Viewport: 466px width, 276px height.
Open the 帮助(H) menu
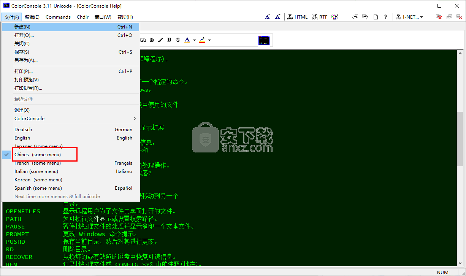pos(125,17)
